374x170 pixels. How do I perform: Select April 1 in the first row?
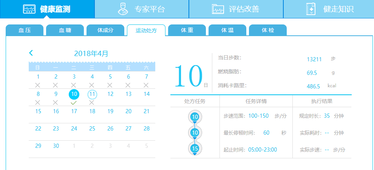pyautogui.click(x=38, y=77)
